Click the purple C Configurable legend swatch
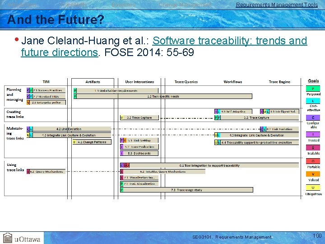The height and width of the screenshot is (244, 325). pos(313,117)
